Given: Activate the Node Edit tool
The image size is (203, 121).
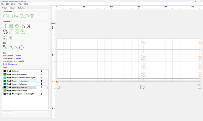Looking at the screenshot, I should [5, 47].
